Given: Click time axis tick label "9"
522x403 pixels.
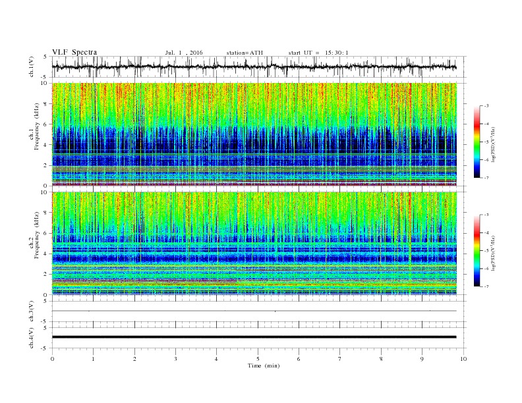Looking at the screenshot, I should point(422,359).
